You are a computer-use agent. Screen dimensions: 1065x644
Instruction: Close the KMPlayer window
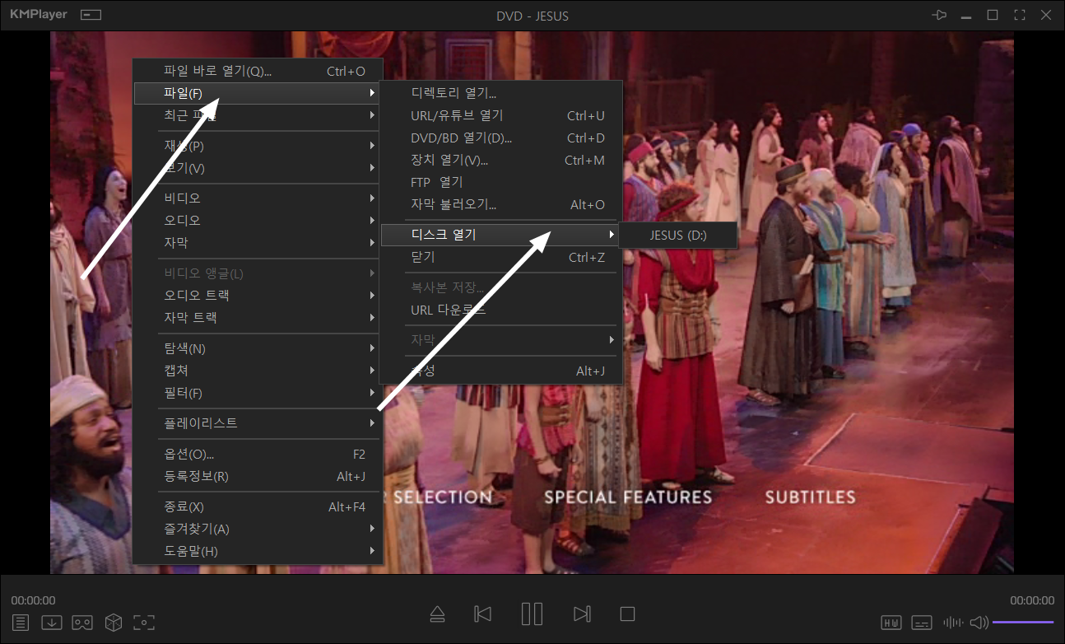pos(1046,15)
